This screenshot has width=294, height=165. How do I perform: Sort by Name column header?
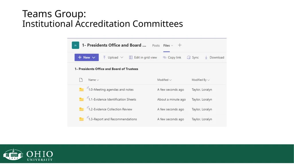tap(94, 80)
